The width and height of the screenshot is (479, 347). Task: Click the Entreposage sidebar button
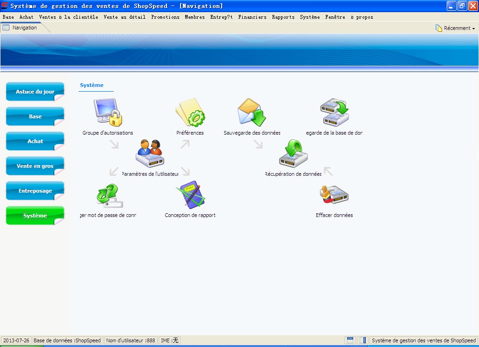click(x=35, y=191)
